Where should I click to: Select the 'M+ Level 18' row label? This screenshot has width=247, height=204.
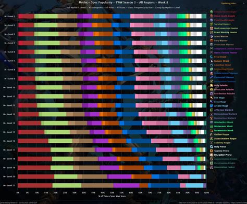9,159
